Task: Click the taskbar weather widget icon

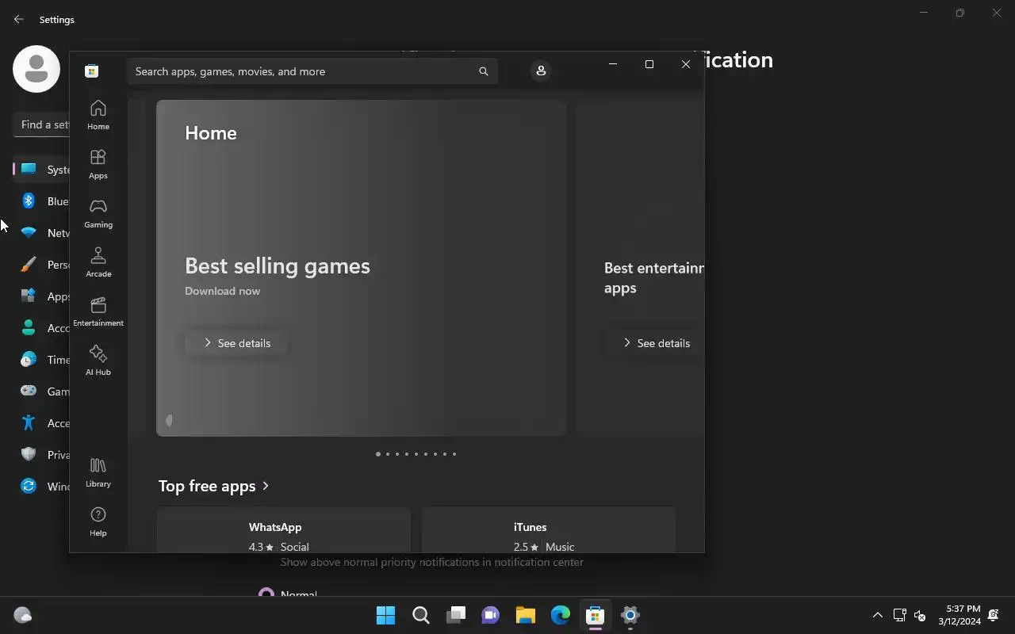Action: click(x=23, y=615)
